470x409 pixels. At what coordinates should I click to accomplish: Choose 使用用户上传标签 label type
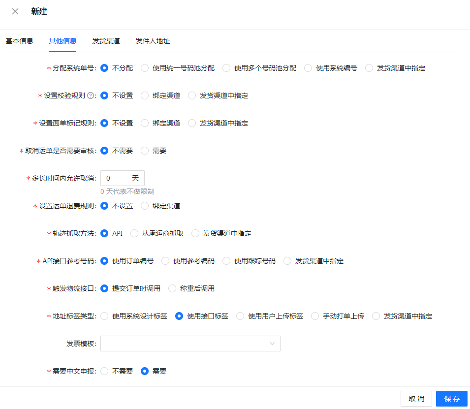(240, 316)
